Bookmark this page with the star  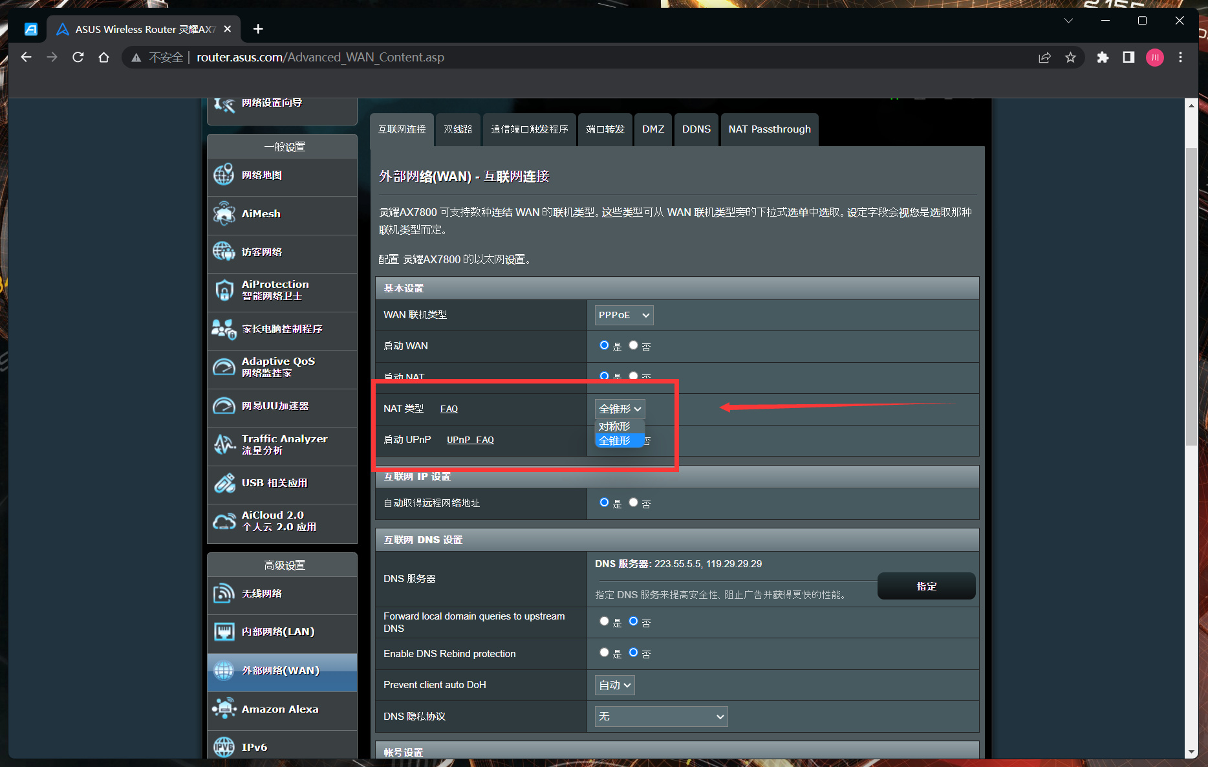pyautogui.click(x=1070, y=57)
